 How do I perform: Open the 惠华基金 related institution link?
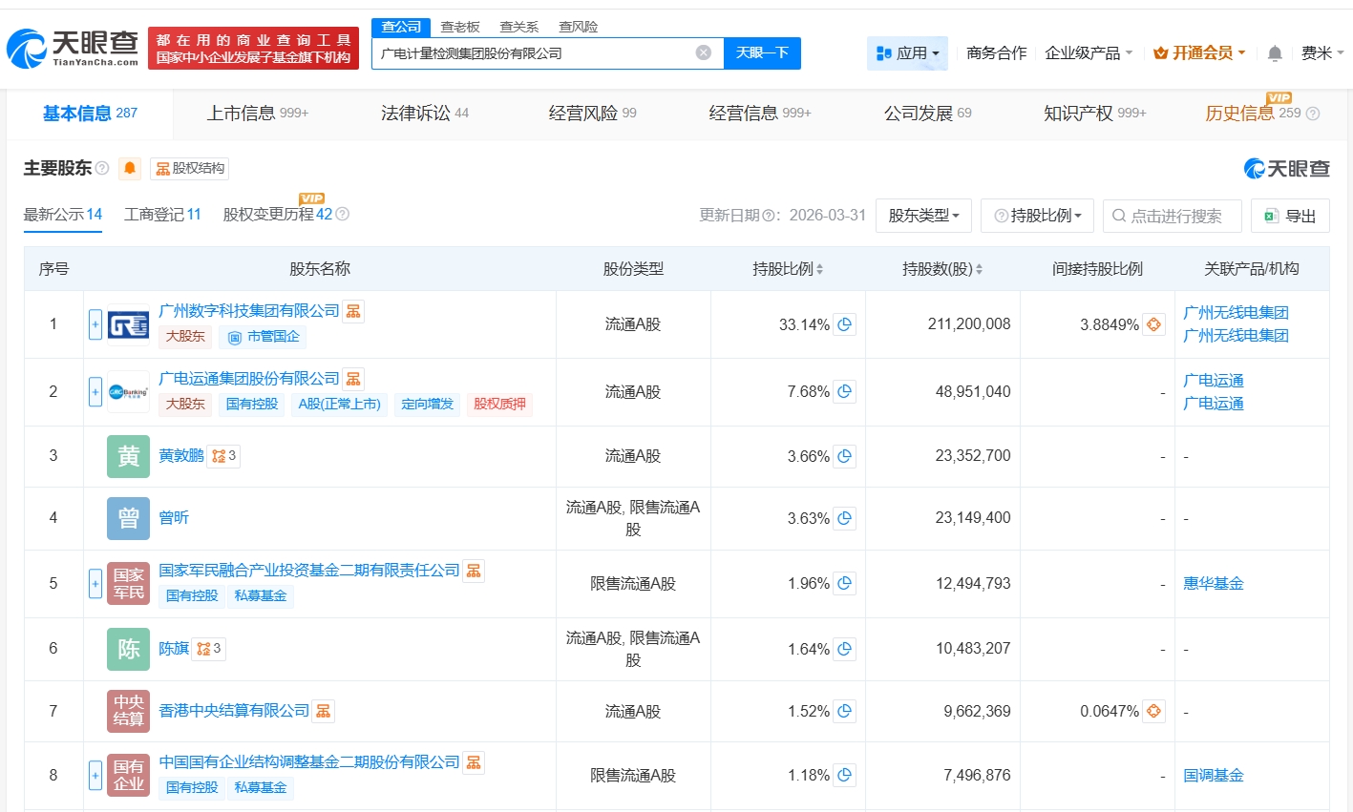click(1214, 583)
